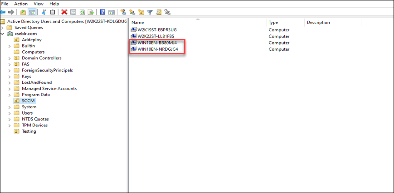This screenshot has height=193, width=394.
Task: Open the File menu
Action: (x=5, y=4)
